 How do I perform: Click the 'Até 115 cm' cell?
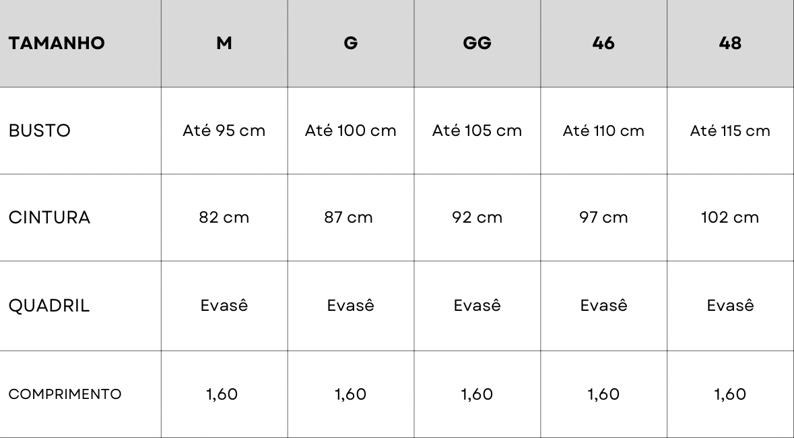click(730, 131)
